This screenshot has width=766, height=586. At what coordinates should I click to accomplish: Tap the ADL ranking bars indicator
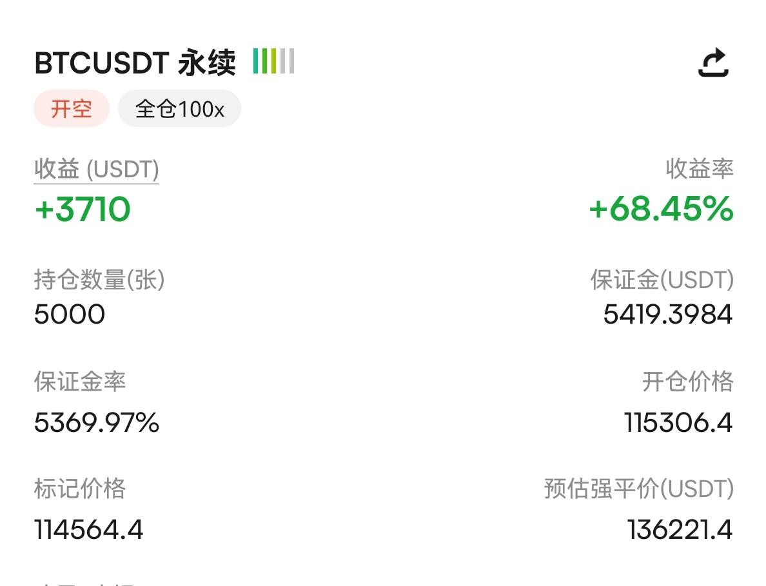(273, 61)
